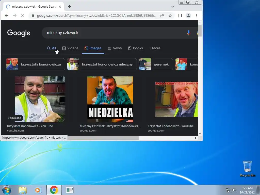Click the address bar URL
Image resolution: width=260 pixels, height=195 pixels.
(x=96, y=15)
